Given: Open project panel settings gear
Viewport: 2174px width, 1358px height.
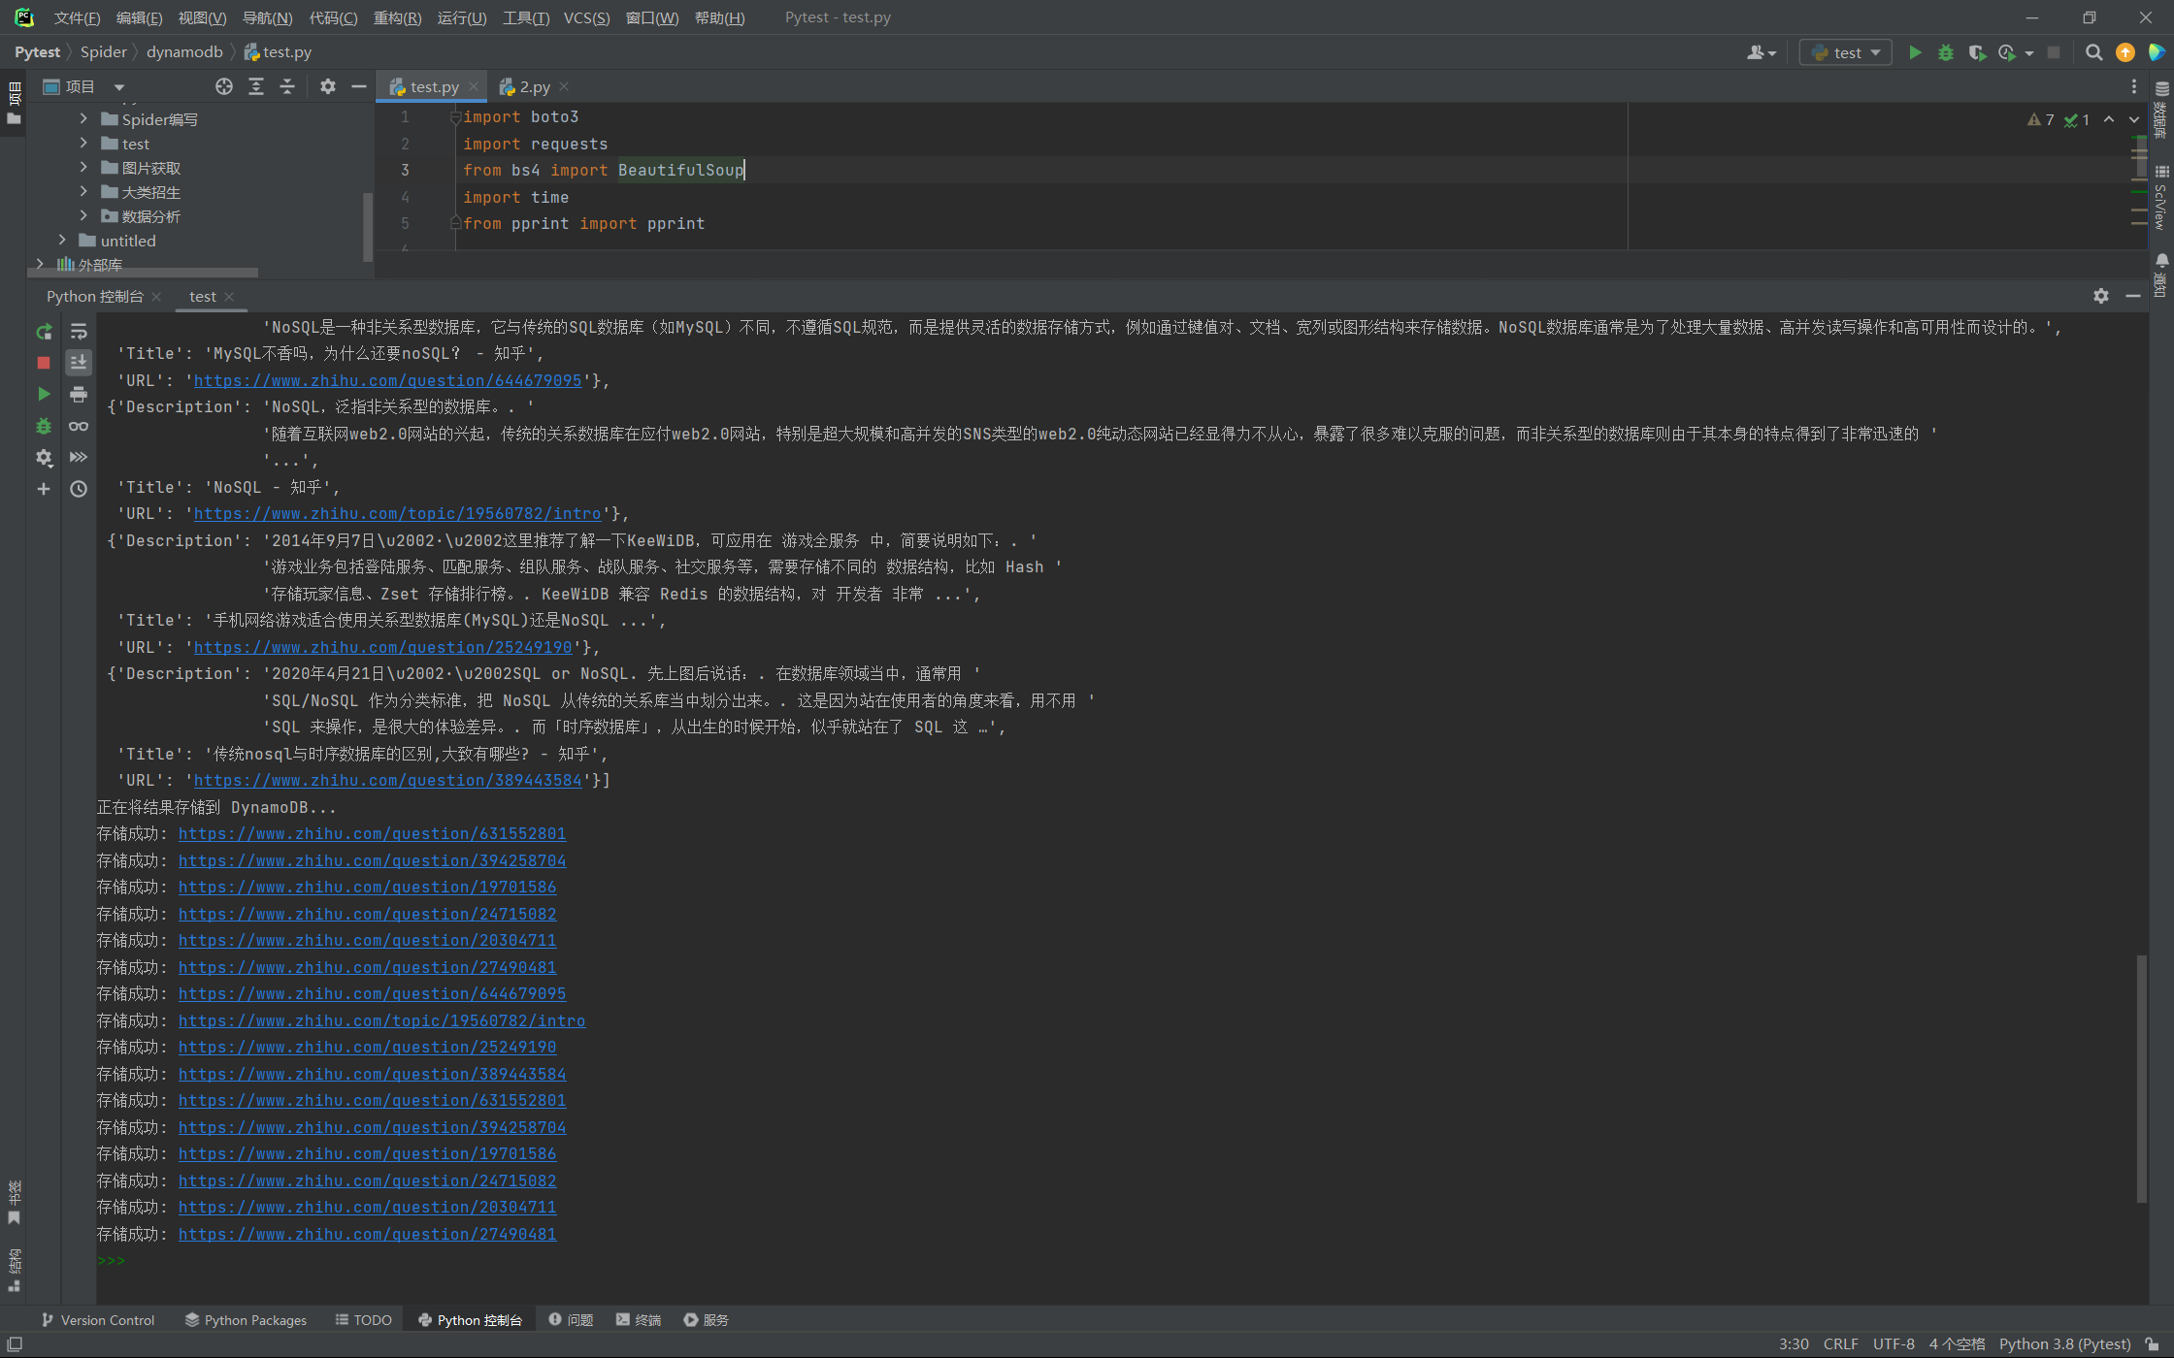Looking at the screenshot, I should point(328,86).
